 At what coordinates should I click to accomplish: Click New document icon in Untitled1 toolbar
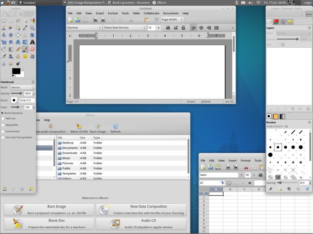click(70, 20)
